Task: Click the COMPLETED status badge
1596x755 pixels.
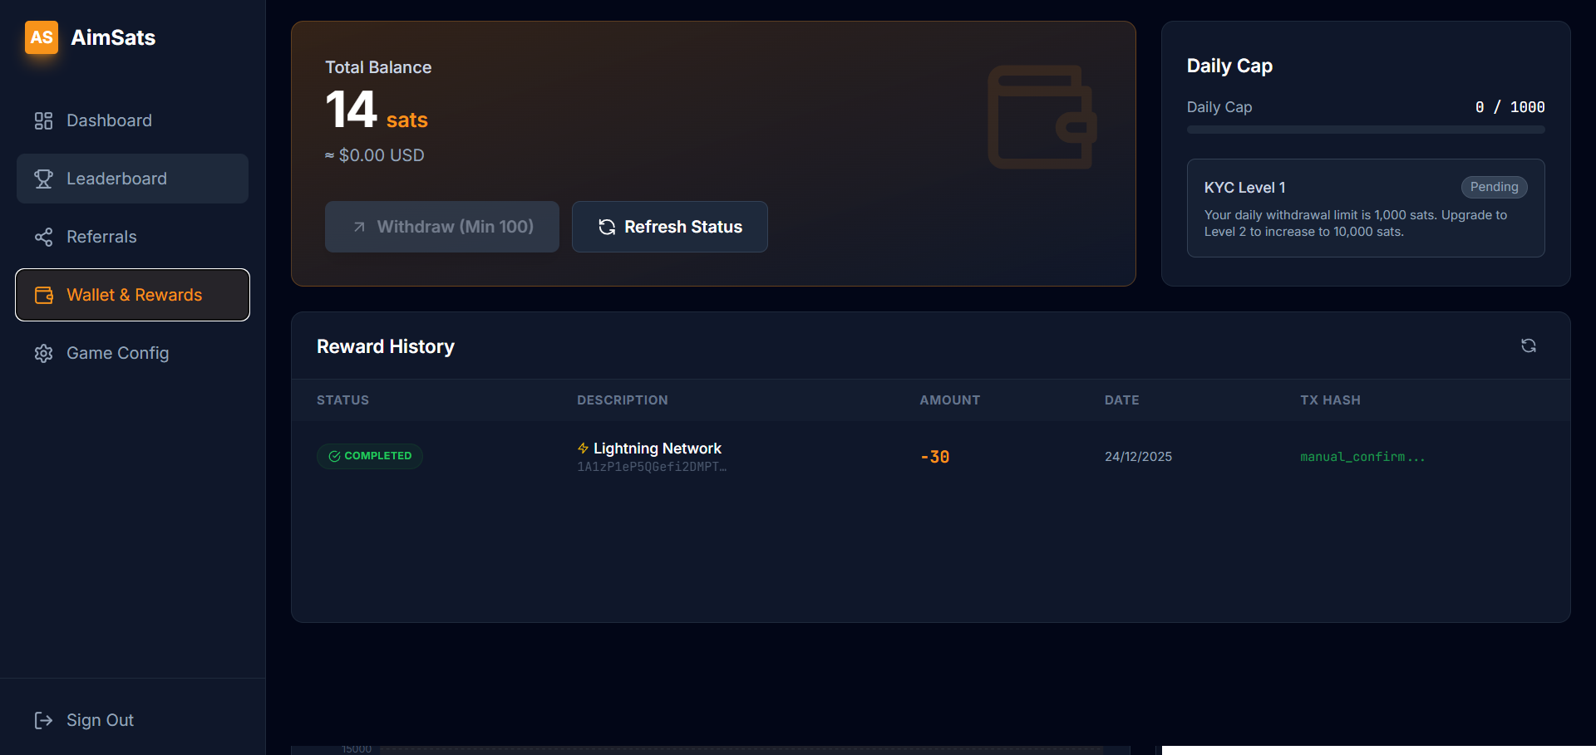Action: coord(369,456)
